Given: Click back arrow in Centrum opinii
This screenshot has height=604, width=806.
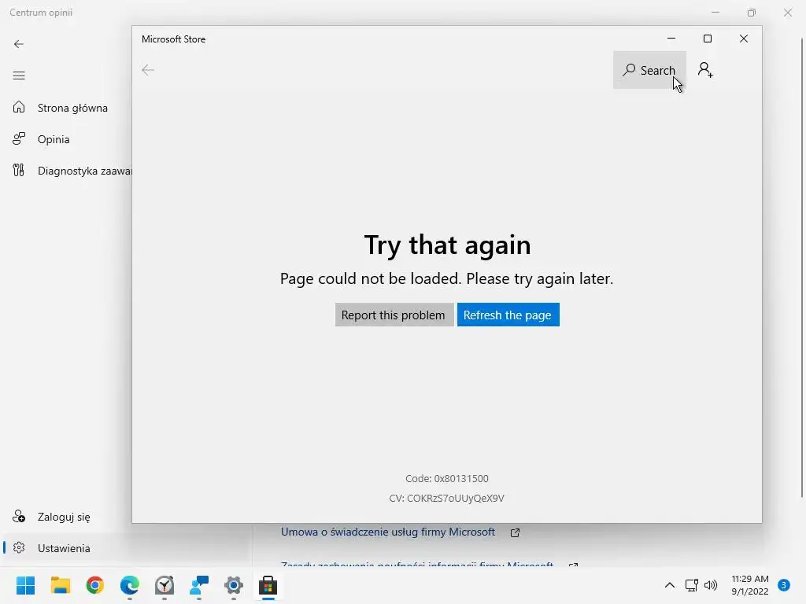Looking at the screenshot, I should pos(19,44).
